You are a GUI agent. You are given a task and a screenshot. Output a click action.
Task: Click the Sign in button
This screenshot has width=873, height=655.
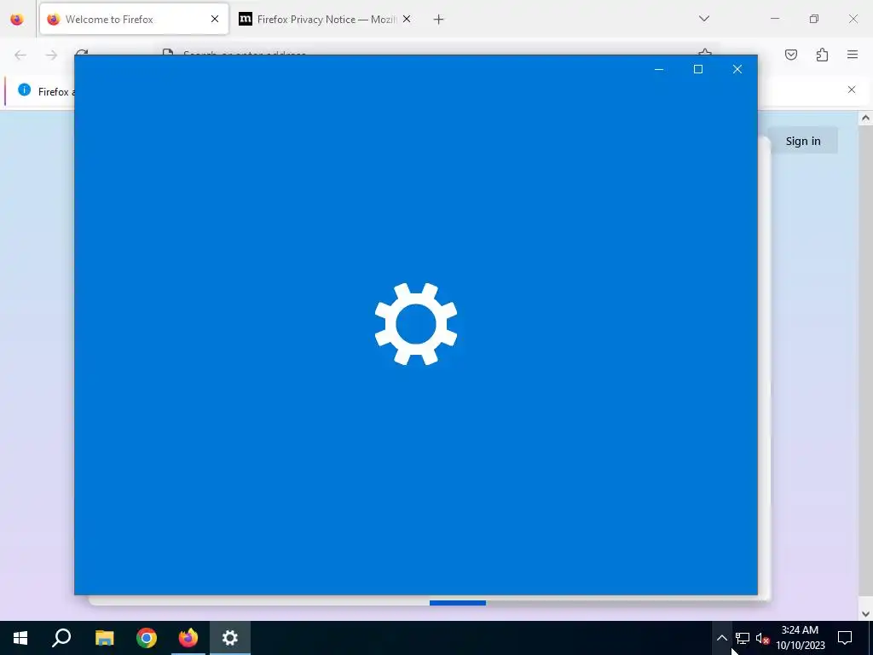[803, 141]
